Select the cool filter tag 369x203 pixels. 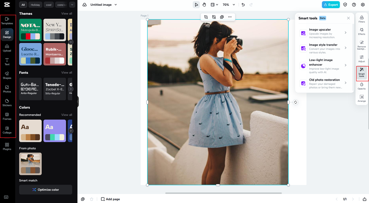pos(49,5)
